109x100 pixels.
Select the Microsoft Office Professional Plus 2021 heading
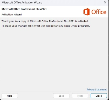(x=24, y=9)
